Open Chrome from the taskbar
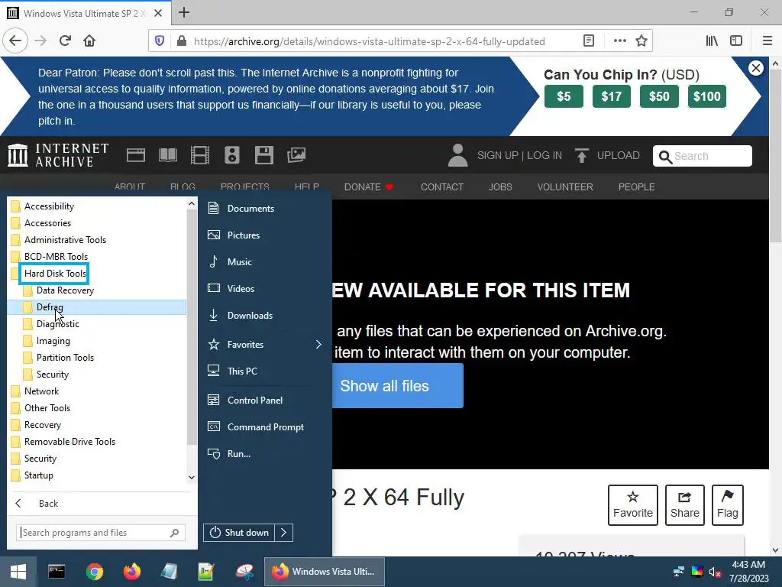 [94, 572]
